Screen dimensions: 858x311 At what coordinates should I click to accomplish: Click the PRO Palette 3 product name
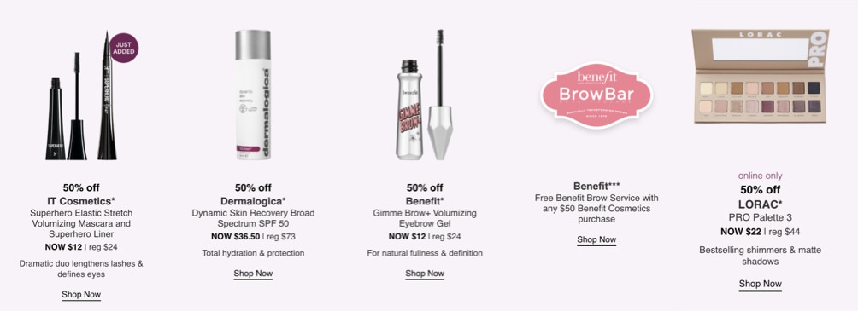tap(761, 217)
